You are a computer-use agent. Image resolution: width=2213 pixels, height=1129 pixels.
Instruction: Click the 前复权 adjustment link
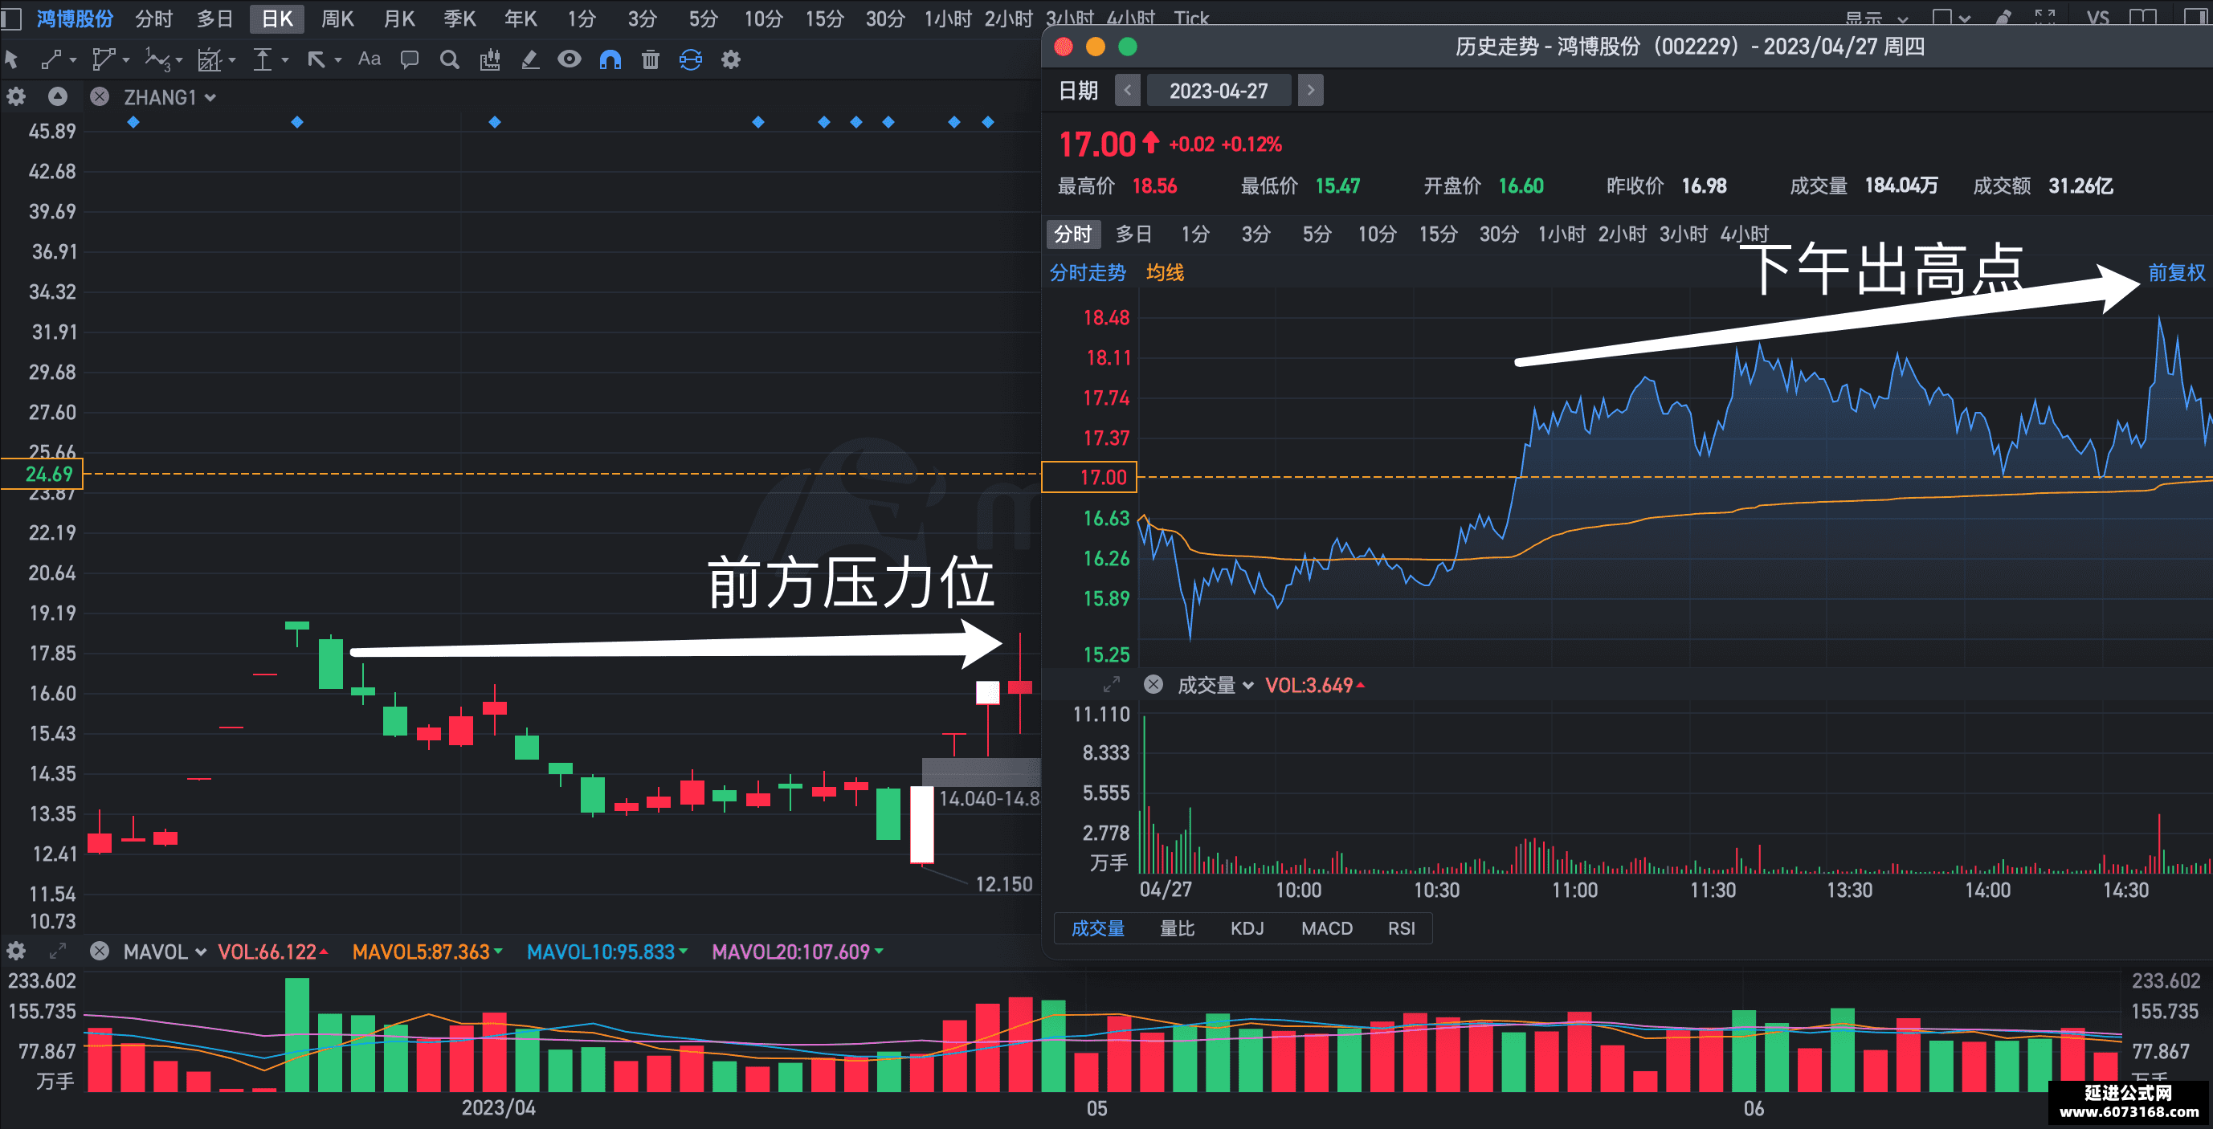coord(2176,273)
